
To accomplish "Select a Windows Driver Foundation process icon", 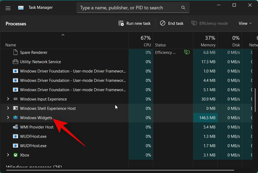I will click(x=15, y=71).
